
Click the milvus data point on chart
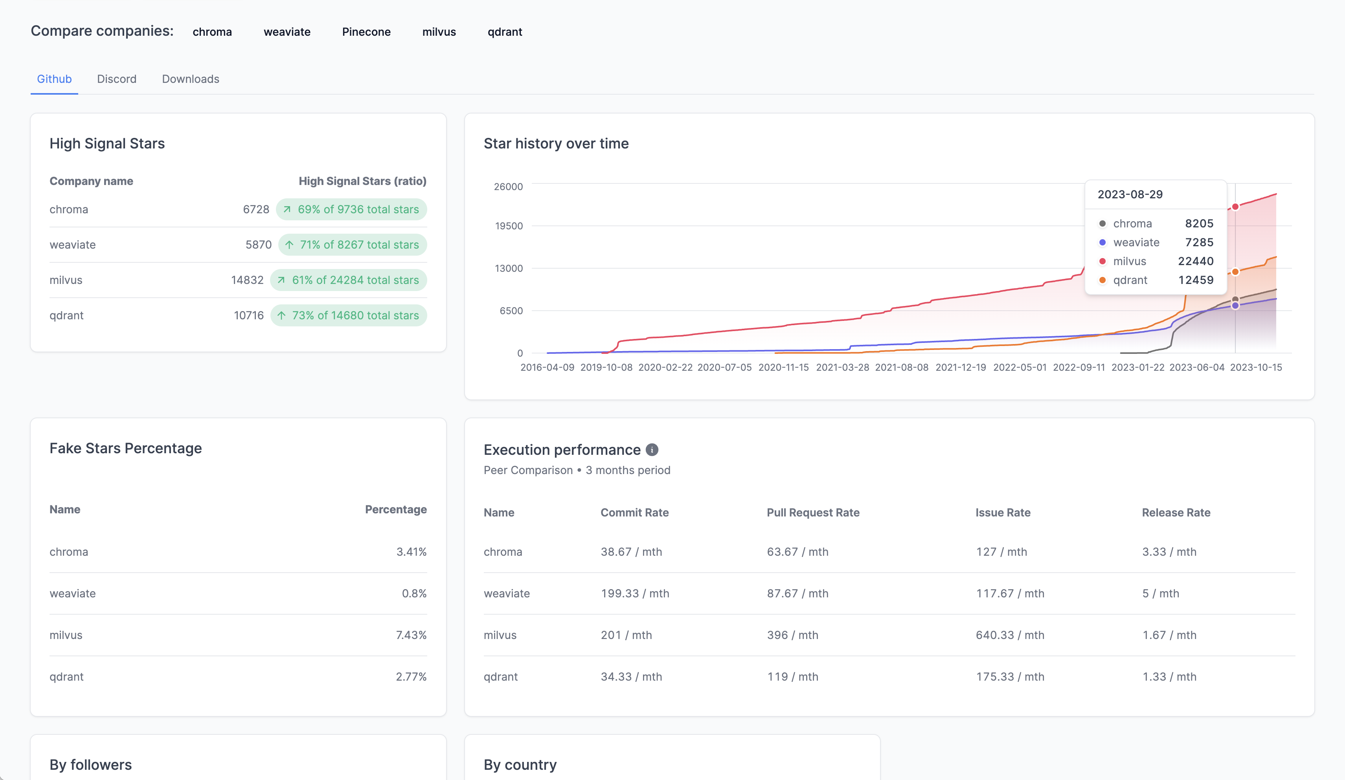(1235, 207)
